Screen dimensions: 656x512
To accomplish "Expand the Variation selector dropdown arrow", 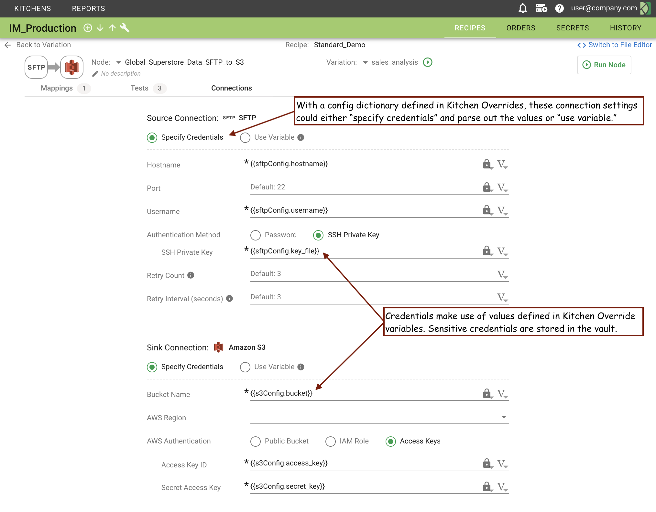I will (365, 62).
